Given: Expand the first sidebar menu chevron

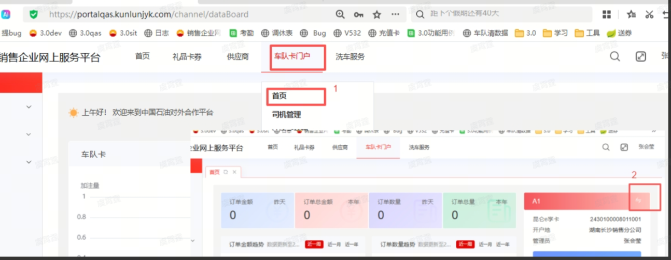Looking at the screenshot, I should 29,107.
